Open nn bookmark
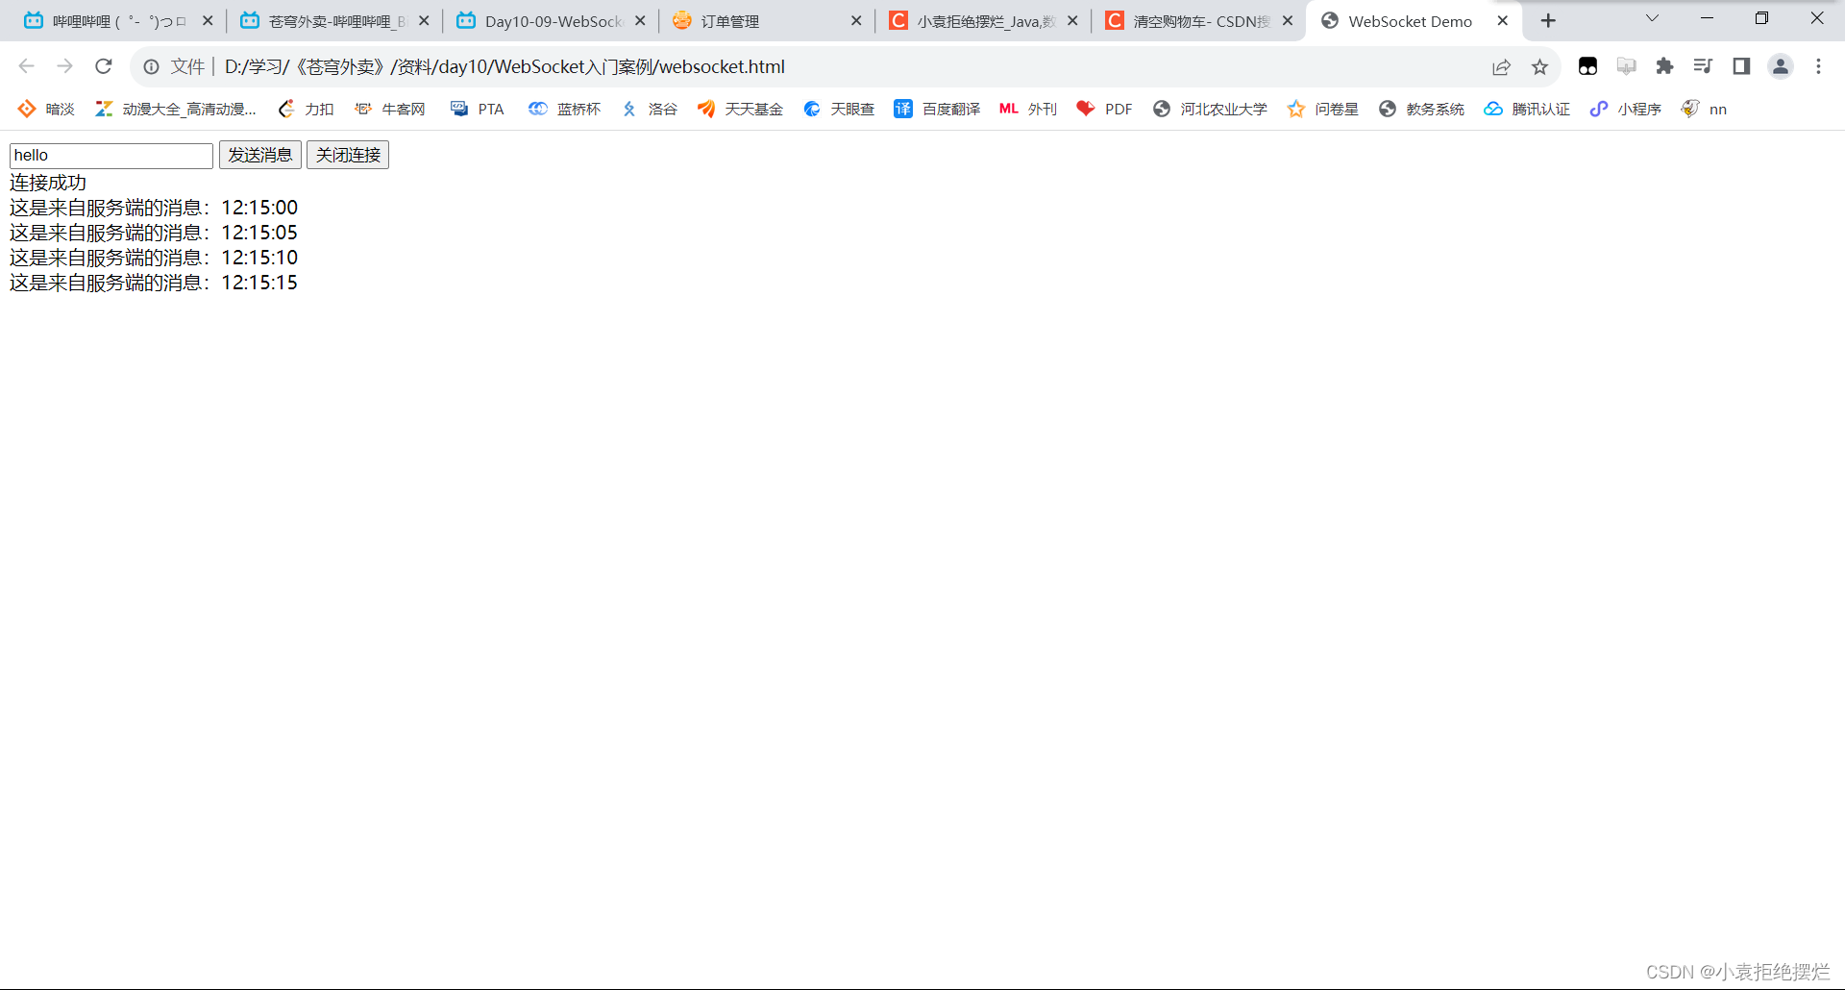Screen dimensions: 1845x990 pos(1704,109)
